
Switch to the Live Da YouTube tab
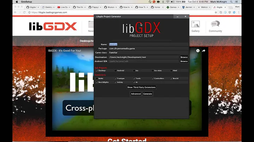(x=63, y=7)
